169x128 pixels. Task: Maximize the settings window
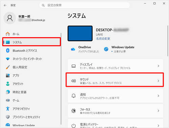[x=154, y=3]
